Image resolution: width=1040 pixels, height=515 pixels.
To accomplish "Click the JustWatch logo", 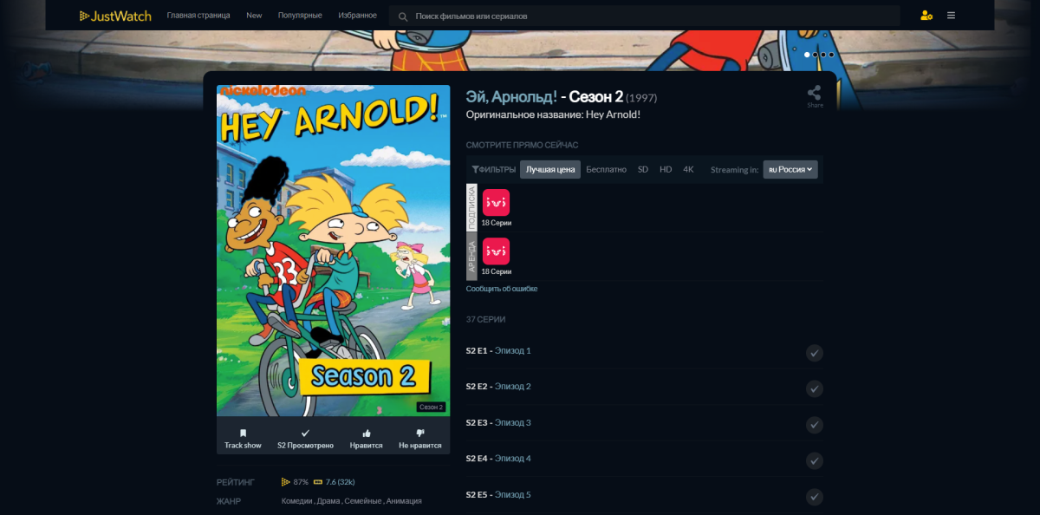I will pyautogui.click(x=115, y=16).
